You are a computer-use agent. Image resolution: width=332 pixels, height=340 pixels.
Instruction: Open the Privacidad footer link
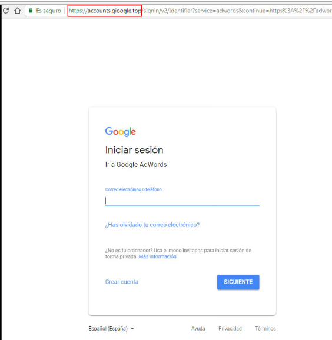click(x=230, y=328)
